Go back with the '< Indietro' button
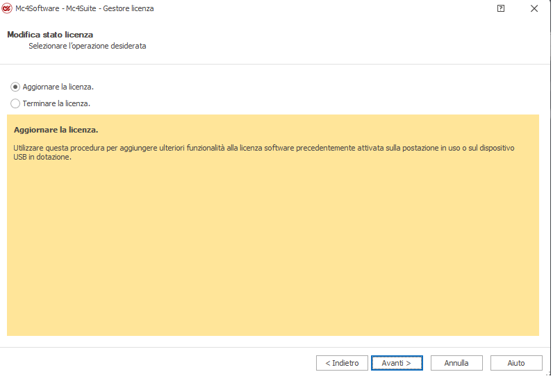 coord(342,363)
